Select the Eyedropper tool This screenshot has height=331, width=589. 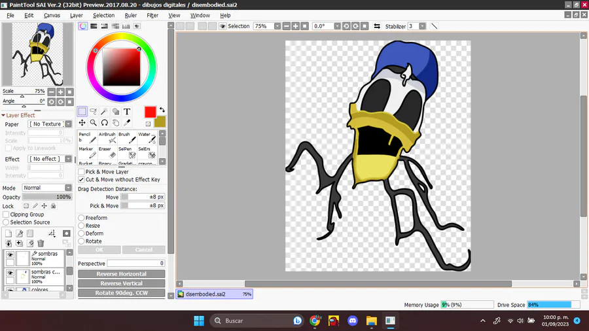(127, 123)
